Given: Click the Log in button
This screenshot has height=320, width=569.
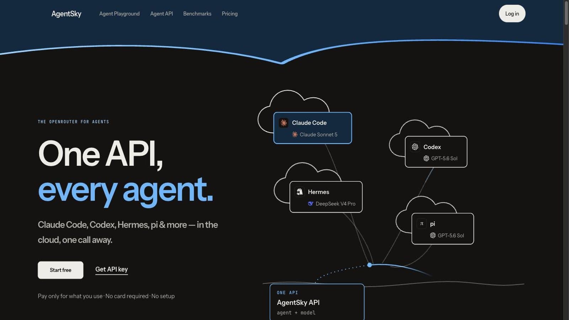Looking at the screenshot, I should pyautogui.click(x=512, y=14).
